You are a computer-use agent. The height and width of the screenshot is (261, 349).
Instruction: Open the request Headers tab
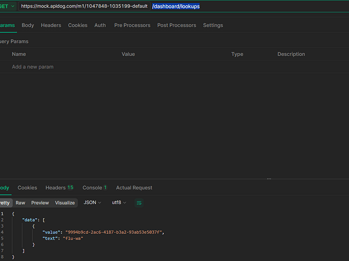(51, 26)
